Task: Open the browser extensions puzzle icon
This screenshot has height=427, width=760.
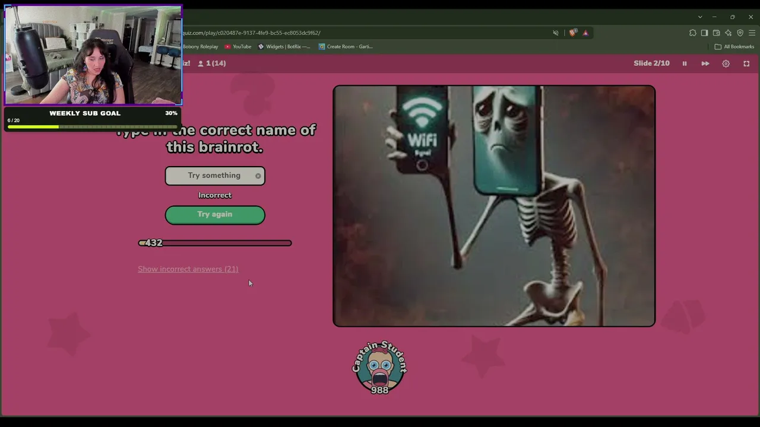Action: (x=692, y=33)
